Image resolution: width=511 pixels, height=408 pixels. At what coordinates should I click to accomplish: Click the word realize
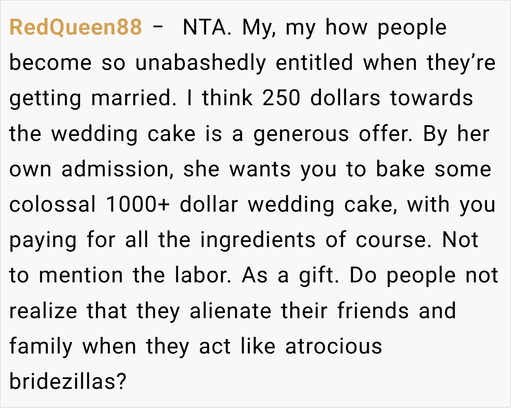43,311
